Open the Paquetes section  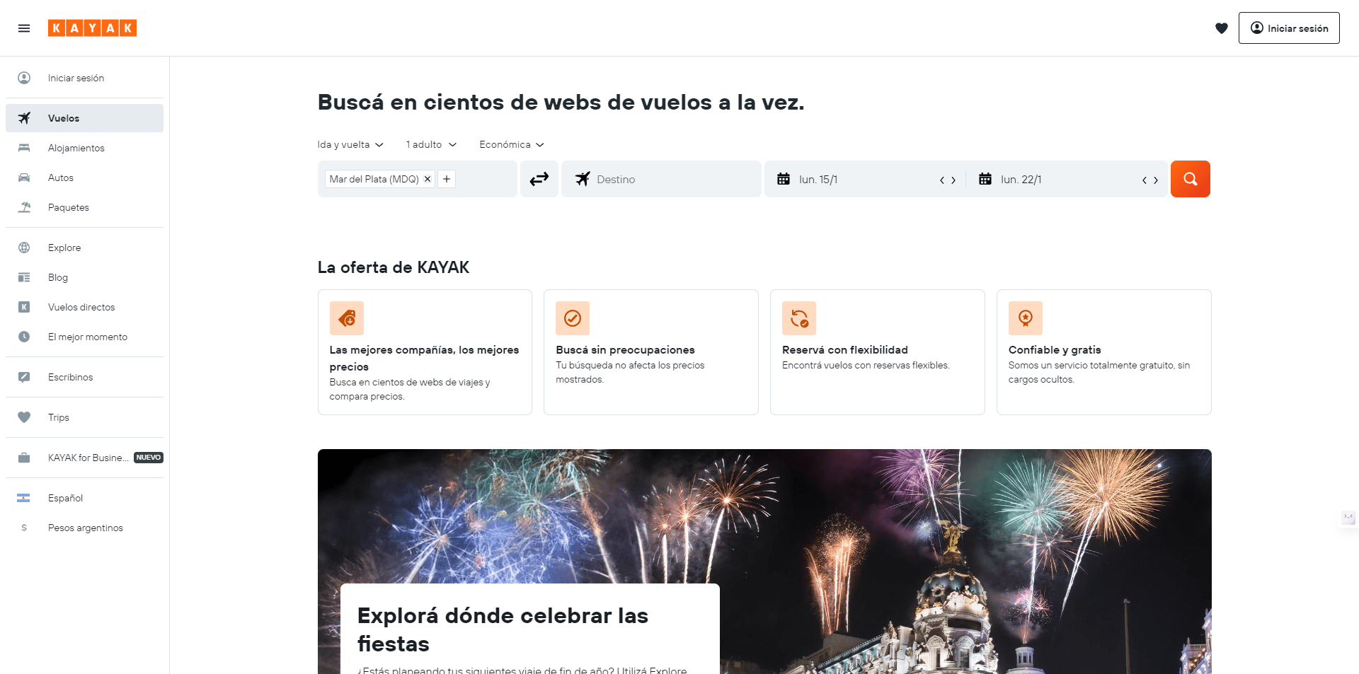68,207
